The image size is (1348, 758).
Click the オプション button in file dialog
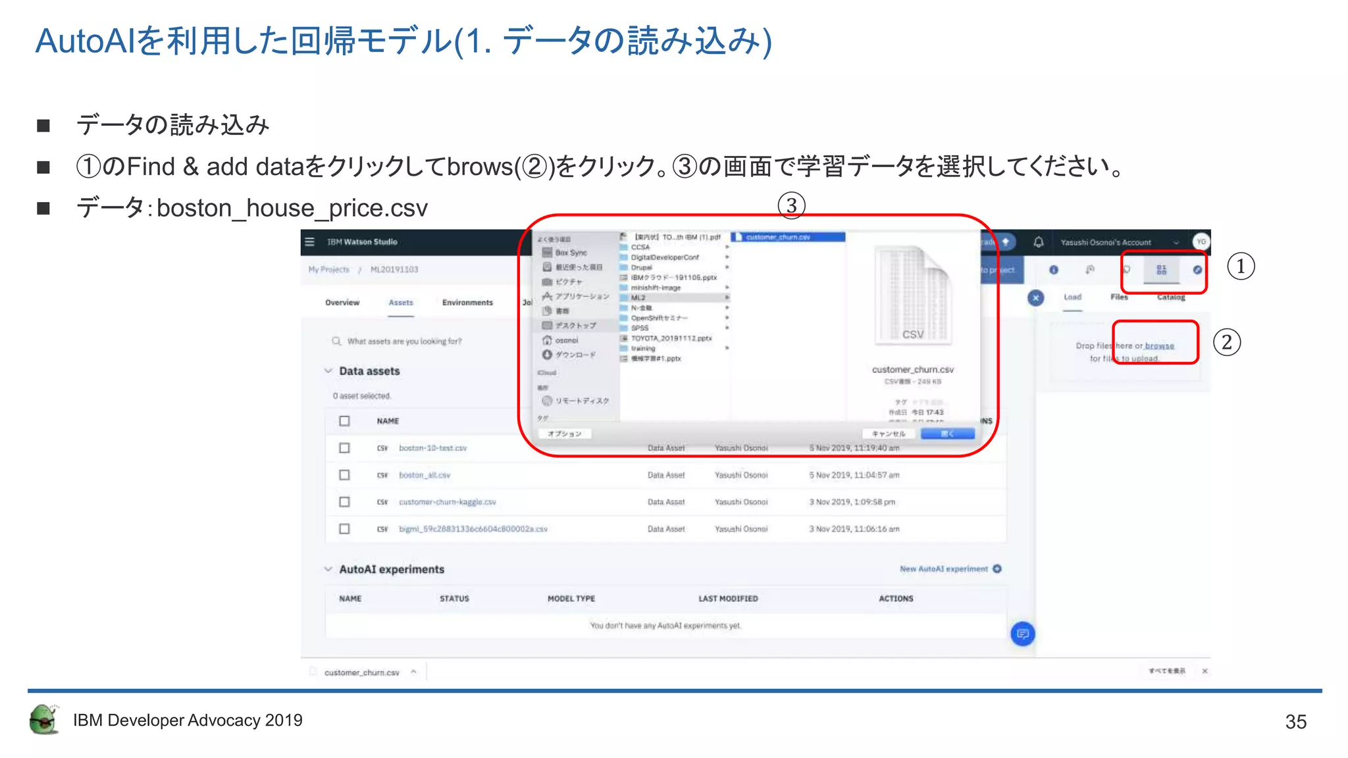565,434
